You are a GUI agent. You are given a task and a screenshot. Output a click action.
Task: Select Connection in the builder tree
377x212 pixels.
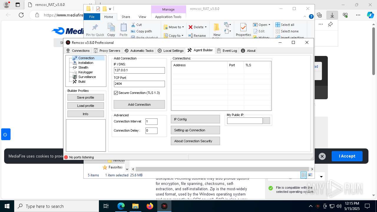86,58
